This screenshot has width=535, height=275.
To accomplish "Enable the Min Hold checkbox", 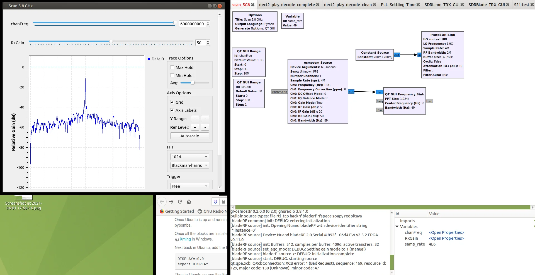I will tap(172, 75).
